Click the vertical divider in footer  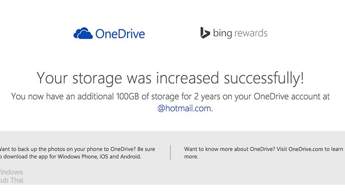170,152
